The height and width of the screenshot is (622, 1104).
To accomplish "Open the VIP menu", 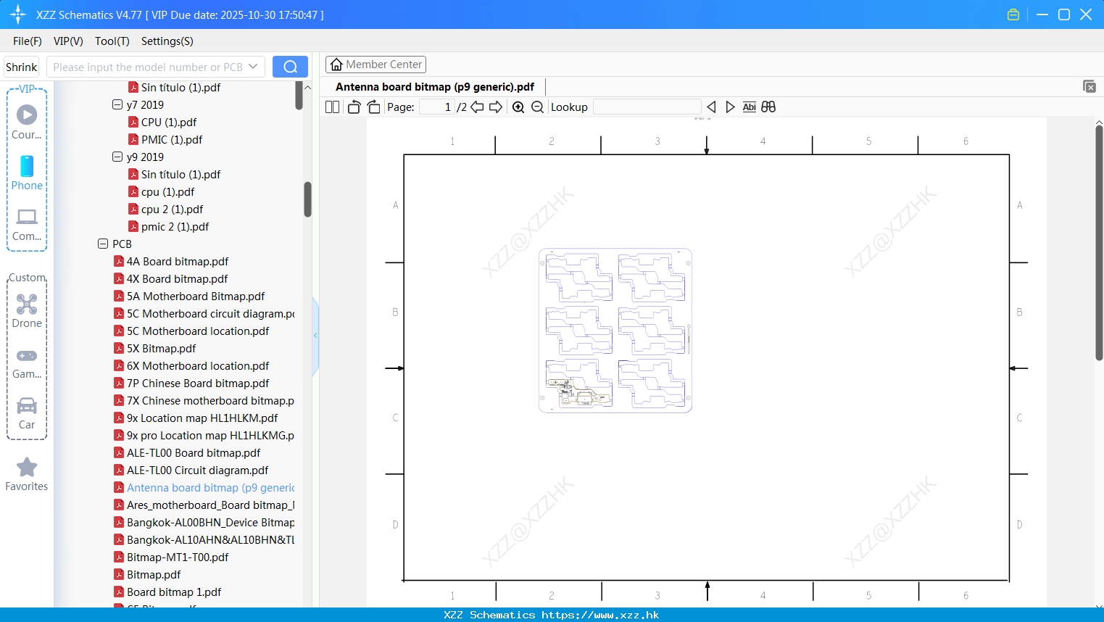I will coord(68,41).
